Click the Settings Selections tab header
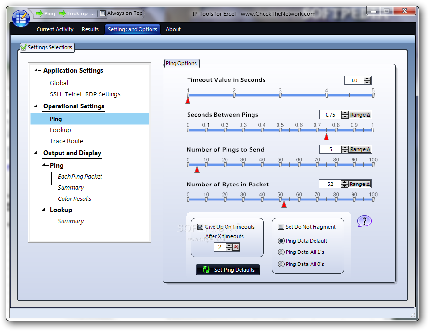This screenshot has height=331, width=429. point(47,47)
